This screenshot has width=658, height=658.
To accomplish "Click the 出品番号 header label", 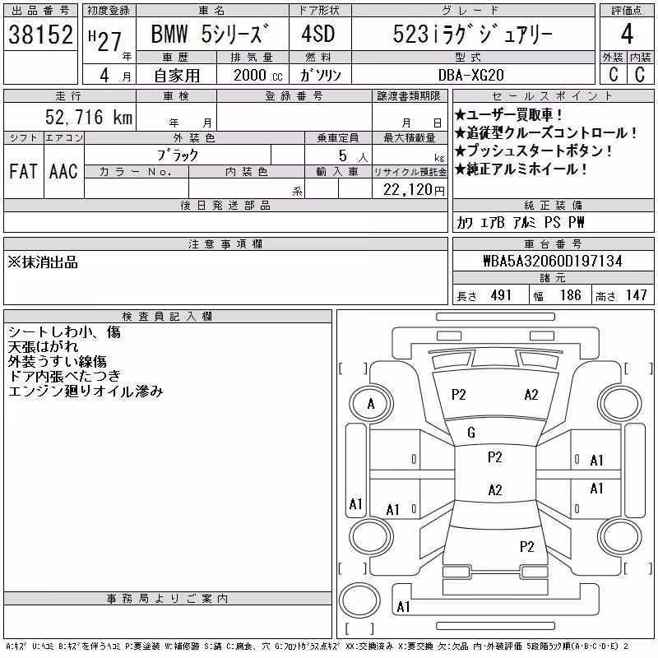I will click(x=40, y=11).
